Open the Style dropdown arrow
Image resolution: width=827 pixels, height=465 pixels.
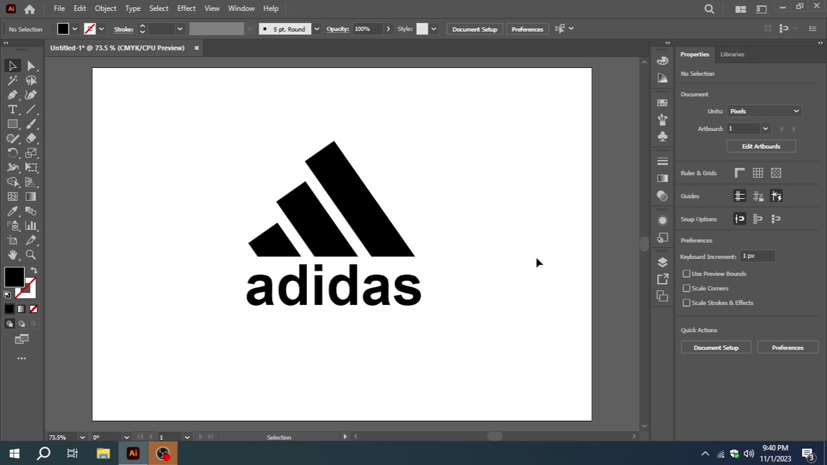pos(434,29)
